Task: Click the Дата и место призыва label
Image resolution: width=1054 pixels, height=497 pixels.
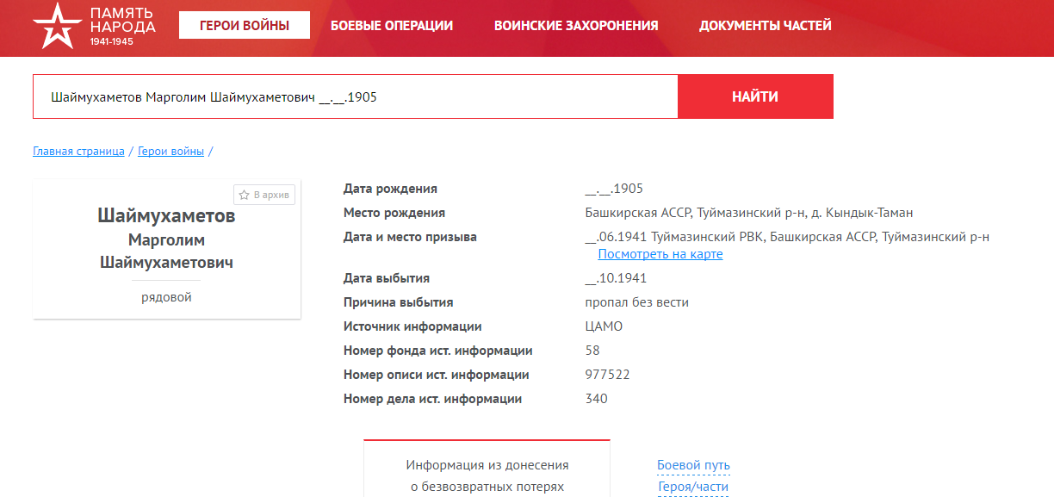Action: pyautogui.click(x=410, y=237)
